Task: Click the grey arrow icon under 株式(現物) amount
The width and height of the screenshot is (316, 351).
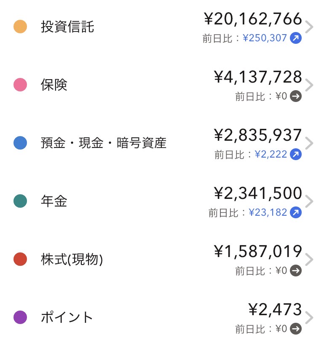Action: pos(296,271)
